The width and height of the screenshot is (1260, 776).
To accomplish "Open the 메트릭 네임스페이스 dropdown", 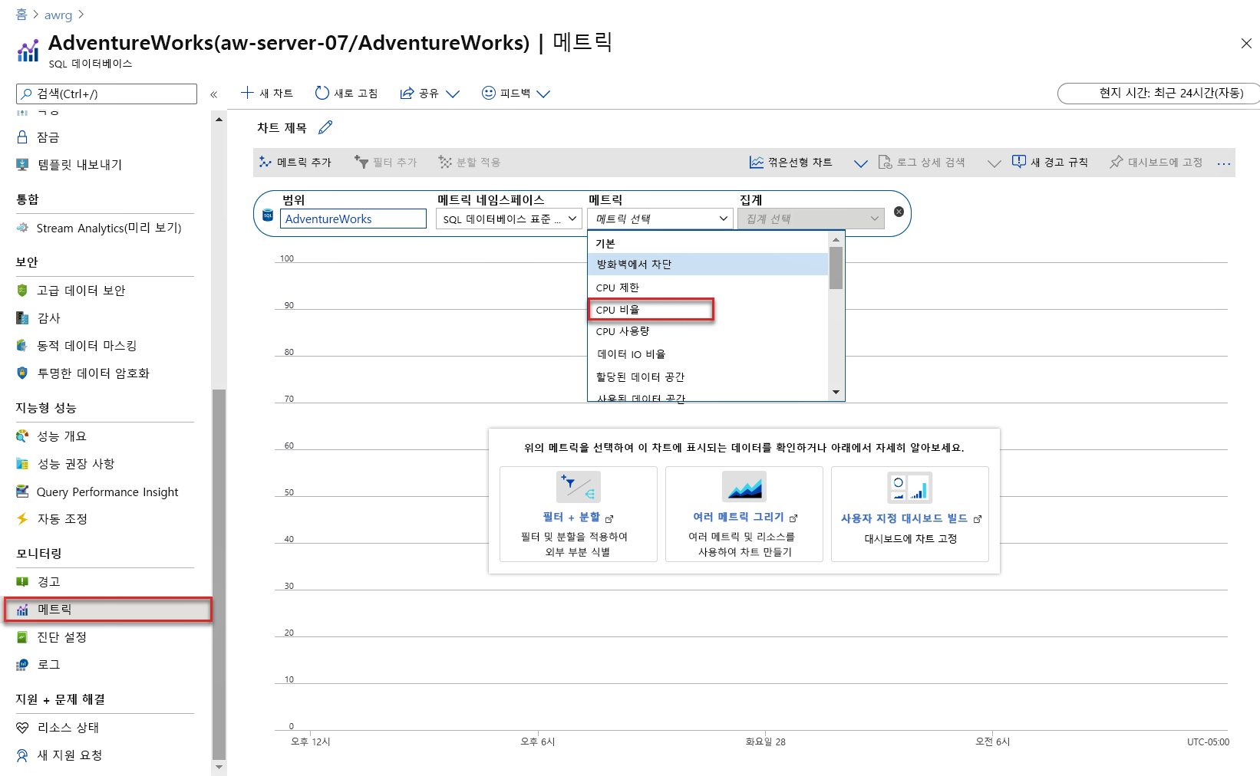I will click(509, 219).
